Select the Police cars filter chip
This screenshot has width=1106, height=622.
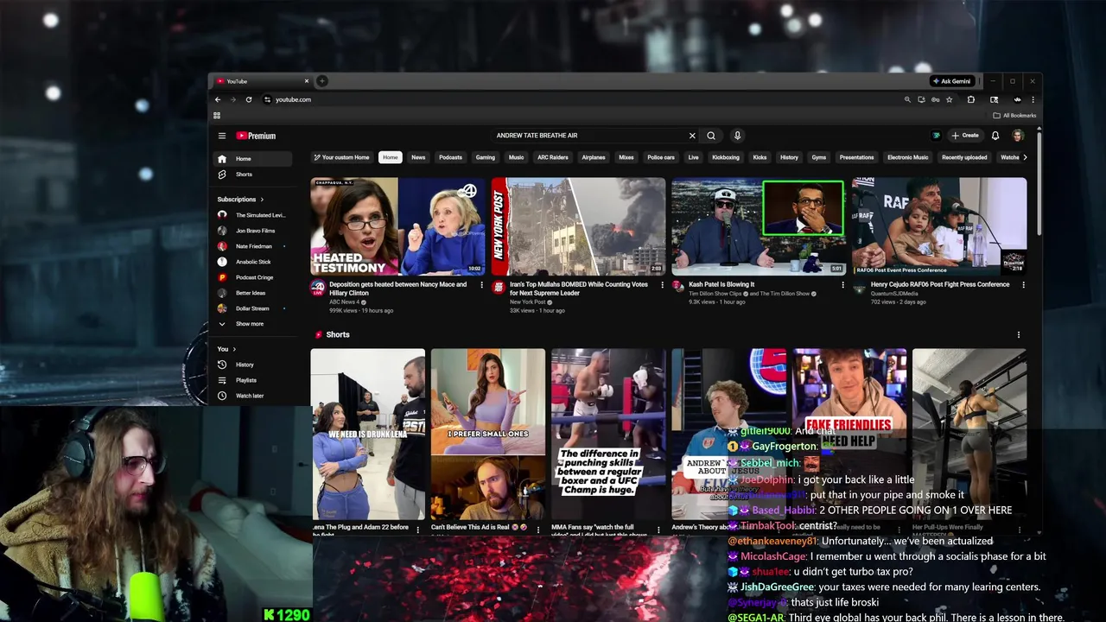pyautogui.click(x=661, y=157)
